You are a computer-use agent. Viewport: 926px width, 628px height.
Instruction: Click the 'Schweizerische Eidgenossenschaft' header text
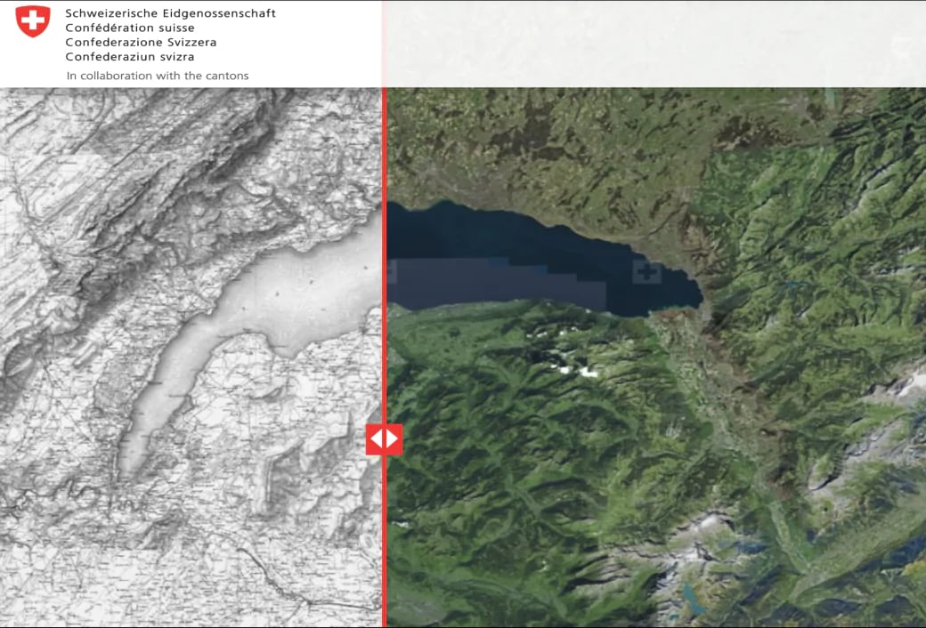pyautogui.click(x=170, y=13)
